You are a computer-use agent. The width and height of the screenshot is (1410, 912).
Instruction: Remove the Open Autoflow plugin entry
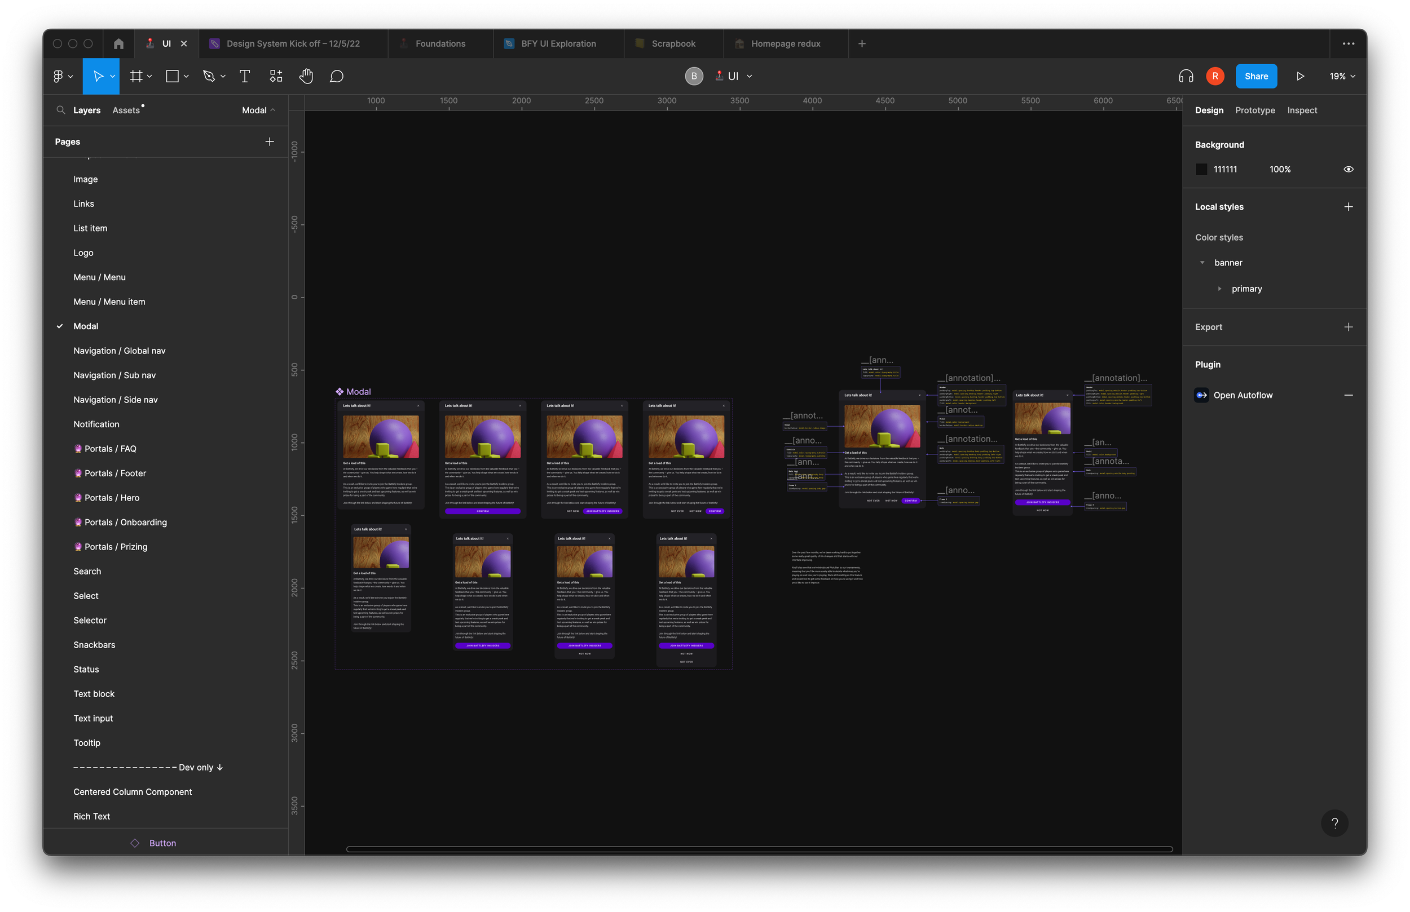[x=1348, y=395]
